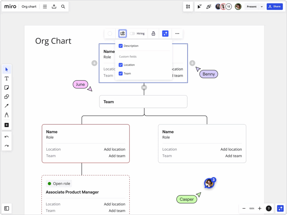Click the Share button
The height and width of the screenshot is (215, 287).
coord(275,7)
